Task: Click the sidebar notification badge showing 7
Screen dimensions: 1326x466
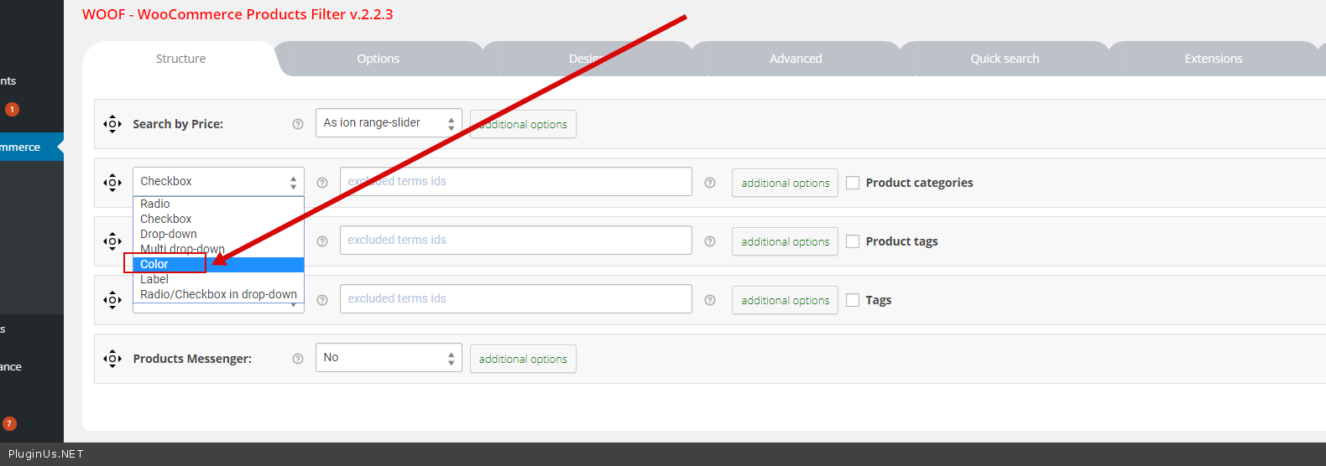Action: [9, 423]
